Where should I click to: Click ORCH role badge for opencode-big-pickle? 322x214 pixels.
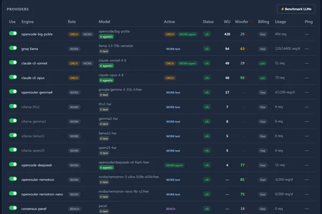click(x=74, y=34)
